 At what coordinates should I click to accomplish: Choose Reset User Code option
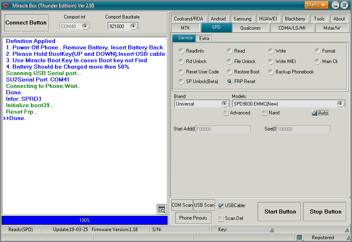click(181, 72)
